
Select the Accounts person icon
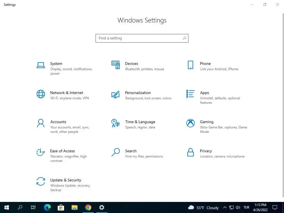(41, 123)
